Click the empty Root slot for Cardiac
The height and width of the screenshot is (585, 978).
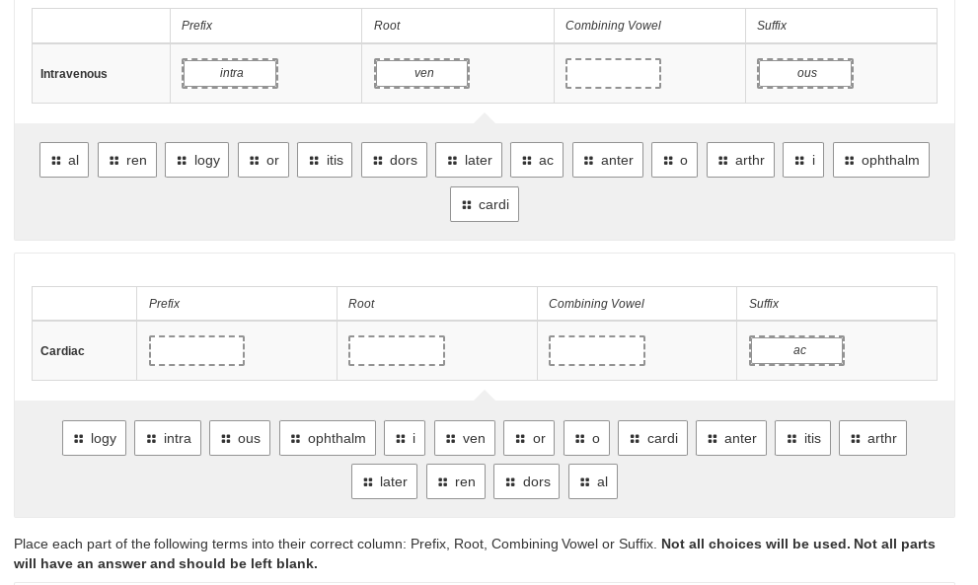396,350
